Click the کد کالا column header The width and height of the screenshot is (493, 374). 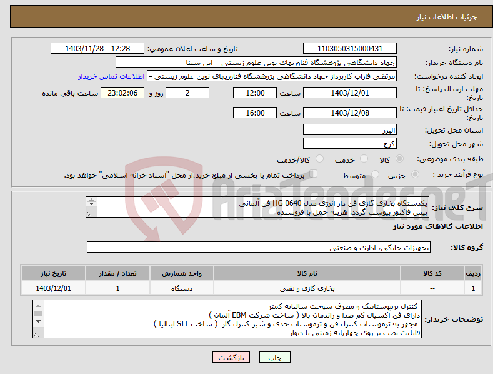click(432, 273)
